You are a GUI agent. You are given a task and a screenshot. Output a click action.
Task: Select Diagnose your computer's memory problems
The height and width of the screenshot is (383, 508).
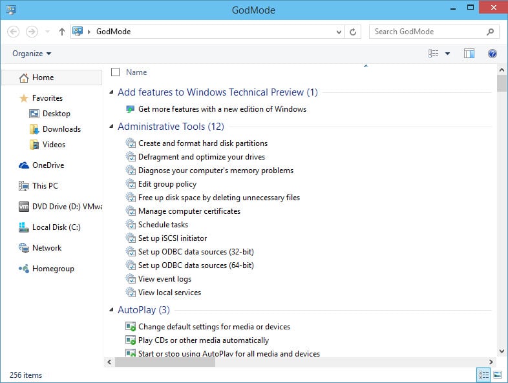point(216,171)
